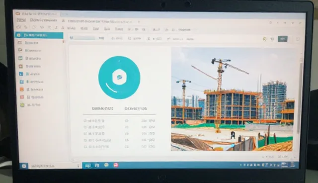Open the sidebar entry with the gray chat bubble icon
The width and height of the screenshot is (318, 183).
click(x=29, y=50)
